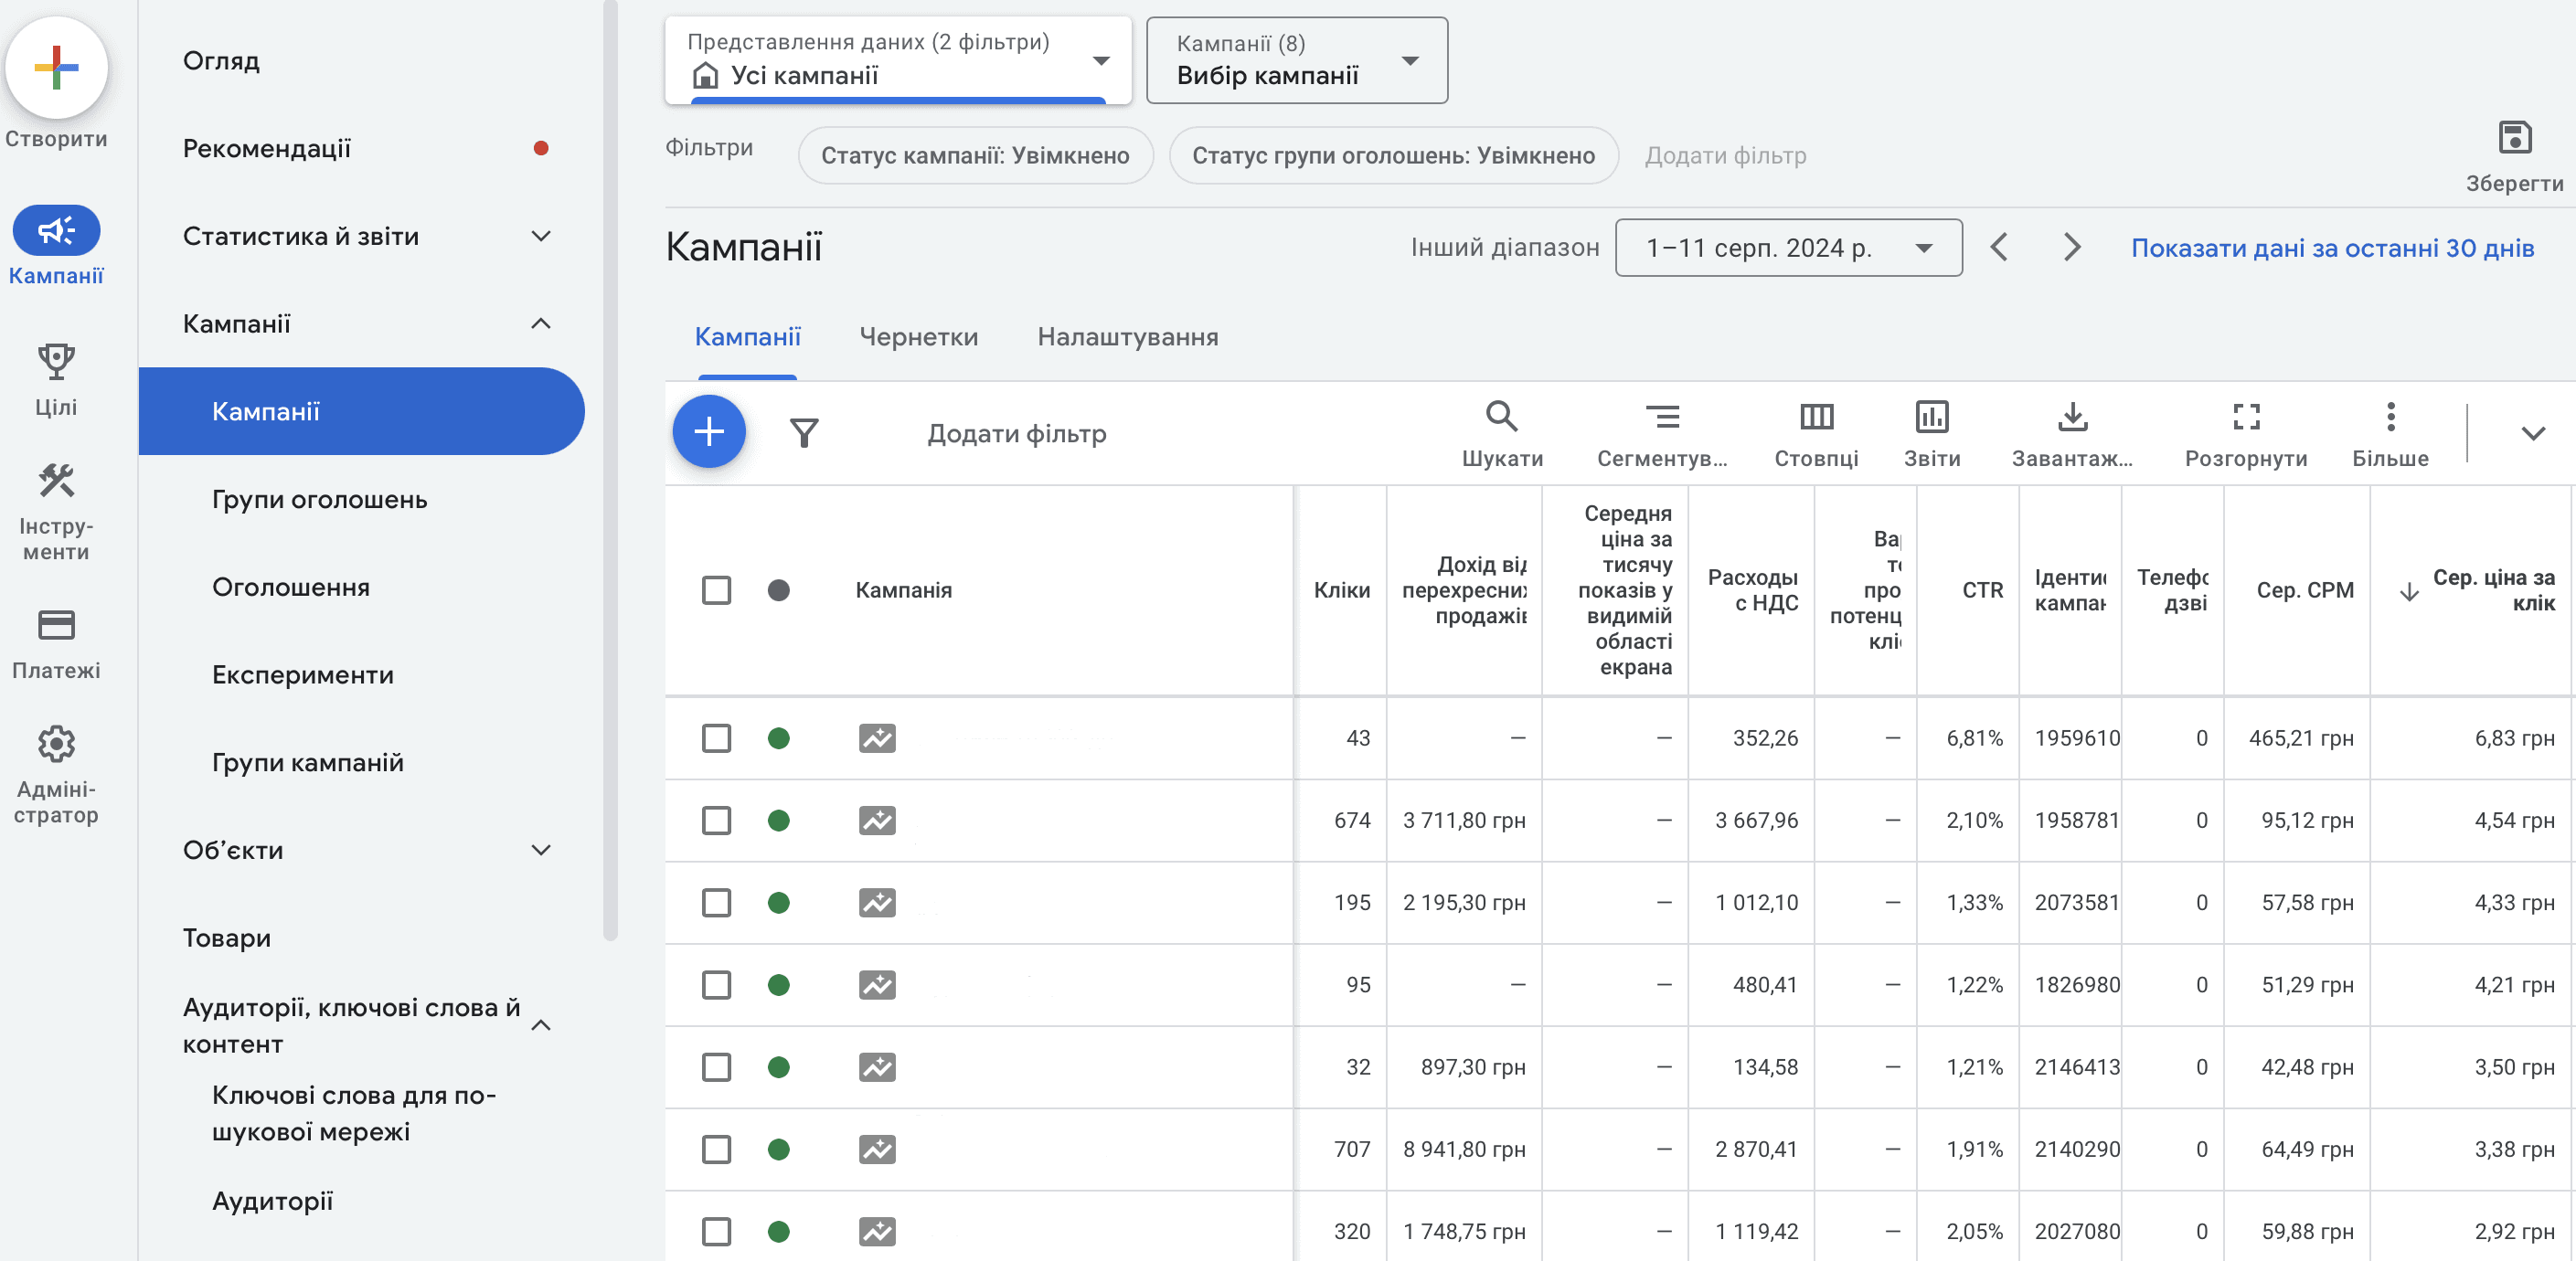
Task: Click the Зберегти save icon
Action: click(x=2514, y=137)
